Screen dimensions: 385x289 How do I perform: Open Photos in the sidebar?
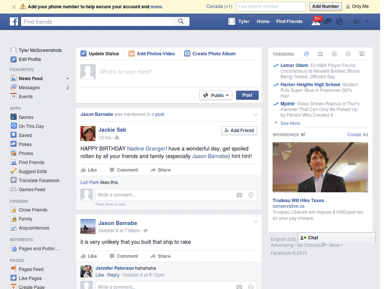pyautogui.click(x=22, y=154)
